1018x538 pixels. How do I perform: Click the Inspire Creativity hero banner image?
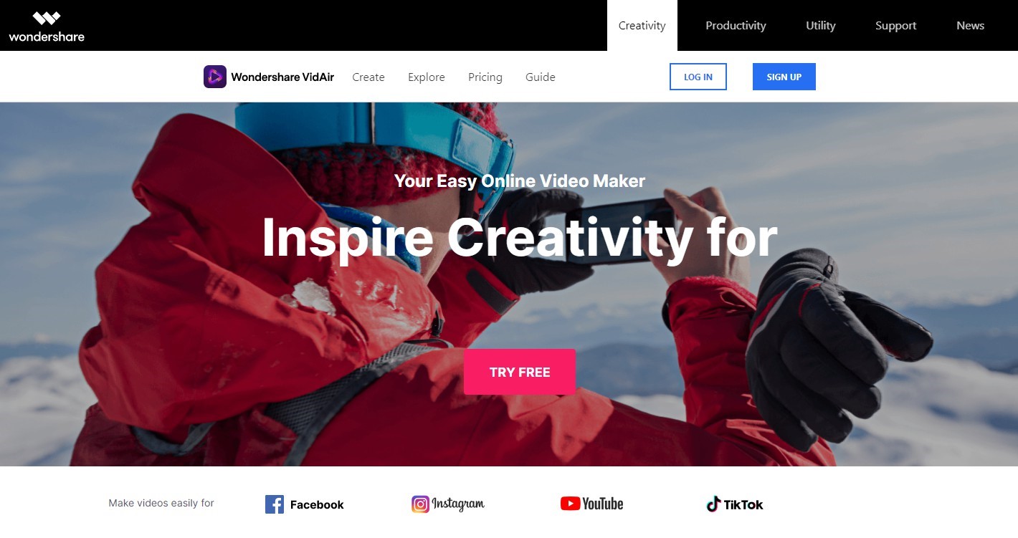509,284
